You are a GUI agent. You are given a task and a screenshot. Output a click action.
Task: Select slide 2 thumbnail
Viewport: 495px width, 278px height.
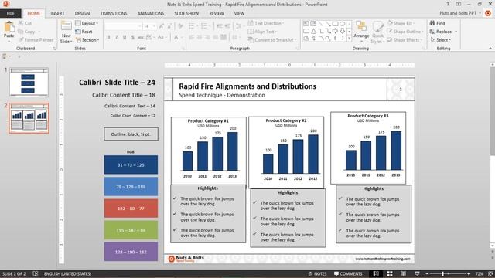(29, 118)
